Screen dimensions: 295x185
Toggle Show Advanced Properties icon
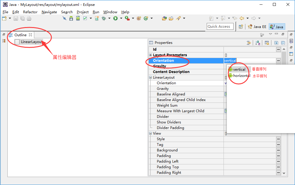[x=249, y=43]
